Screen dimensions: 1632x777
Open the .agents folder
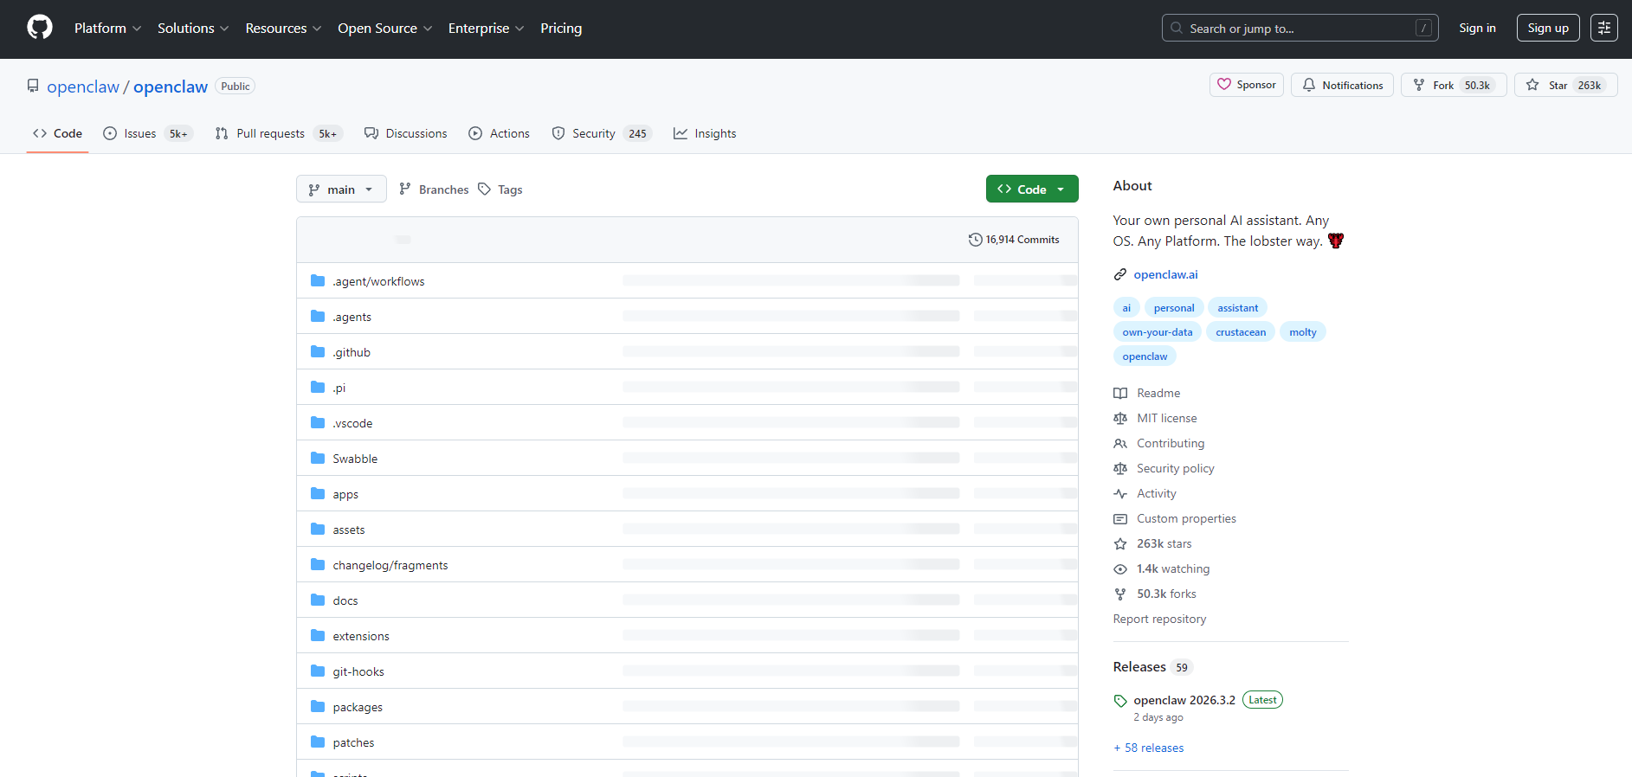352,317
